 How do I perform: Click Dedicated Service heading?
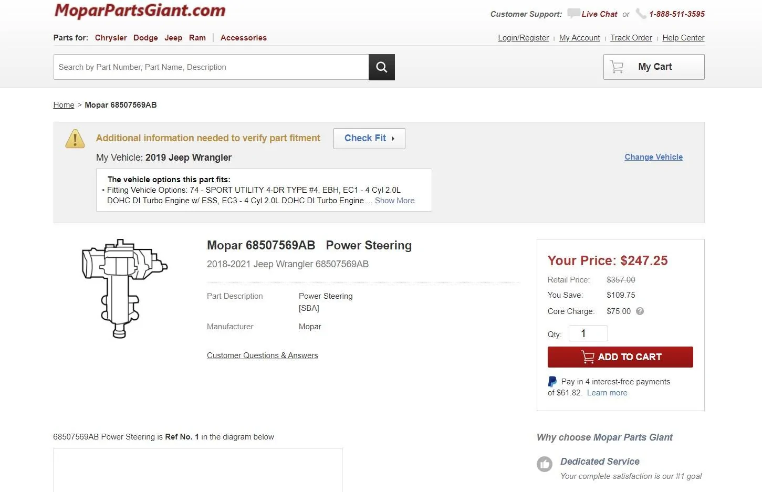point(600,462)
